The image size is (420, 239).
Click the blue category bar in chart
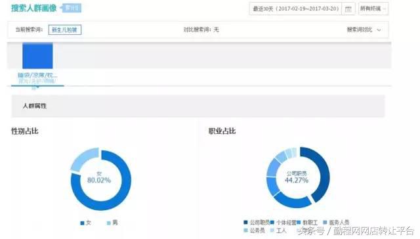pos(37,55)
